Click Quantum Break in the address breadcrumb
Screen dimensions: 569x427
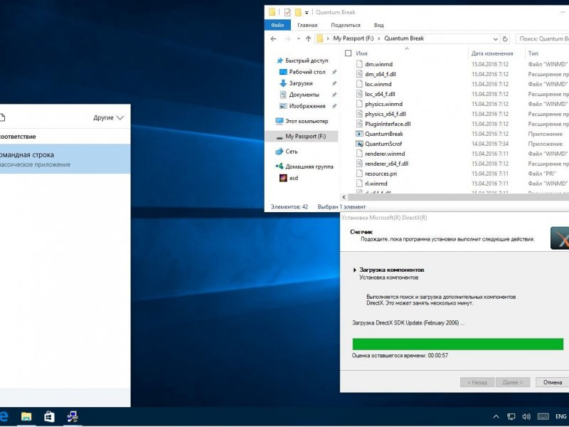tap(403, 38)
